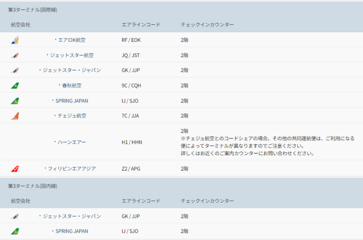Image resolution: width=363 pixels, height=240 pixels.
Task: Open ジェットスター・ジャパン link in international list
Action: coord(72,70)
